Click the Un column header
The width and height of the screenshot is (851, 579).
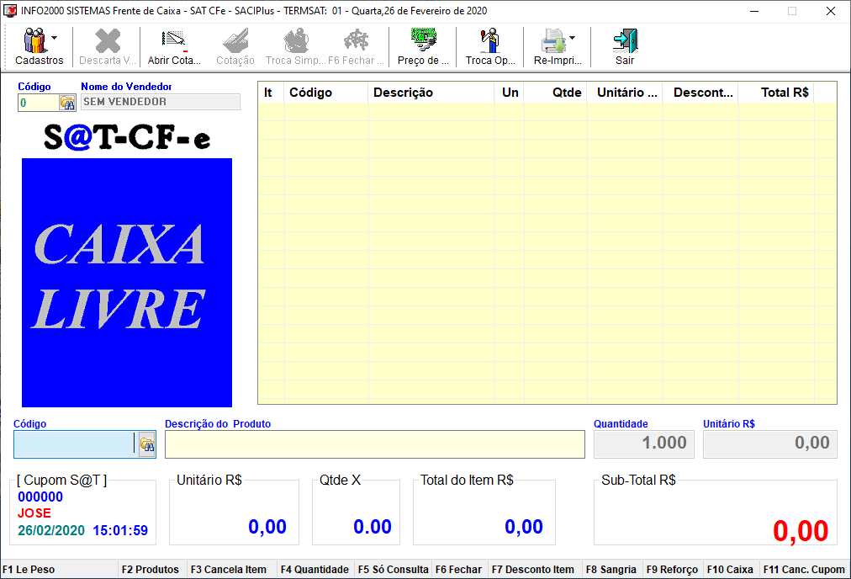[510, 93]
